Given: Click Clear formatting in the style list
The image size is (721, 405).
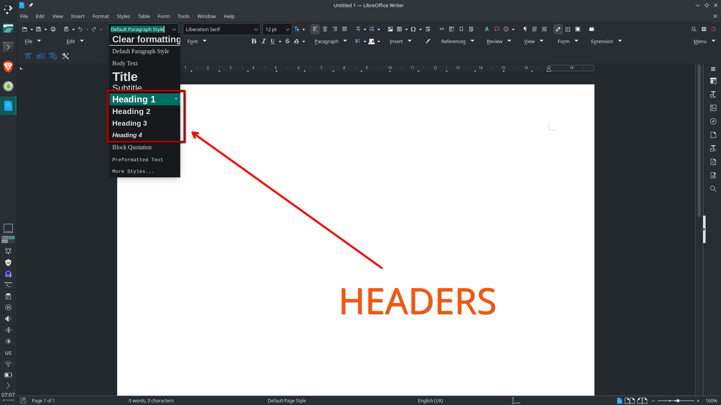Looking at the screenshot, I should tap(146, 39).
